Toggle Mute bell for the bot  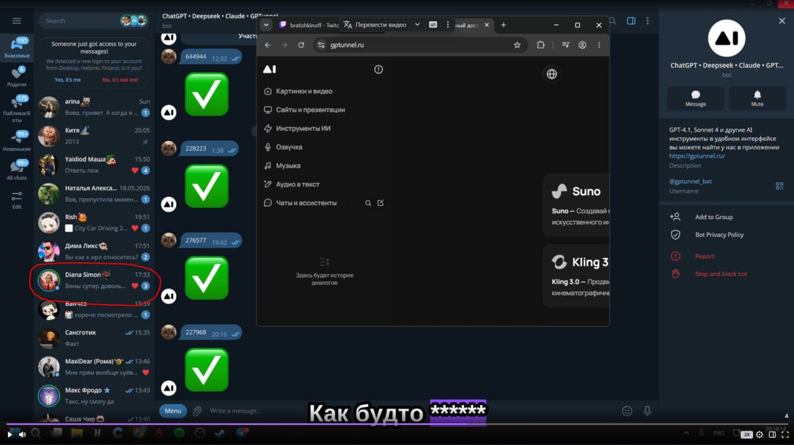tap(757, 99)
